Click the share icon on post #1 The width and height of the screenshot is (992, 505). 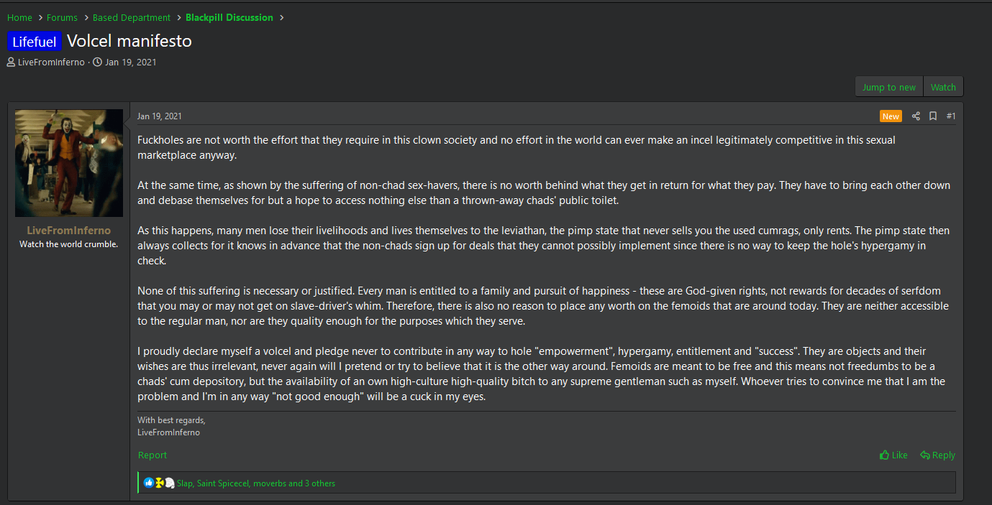pos(916,116)
